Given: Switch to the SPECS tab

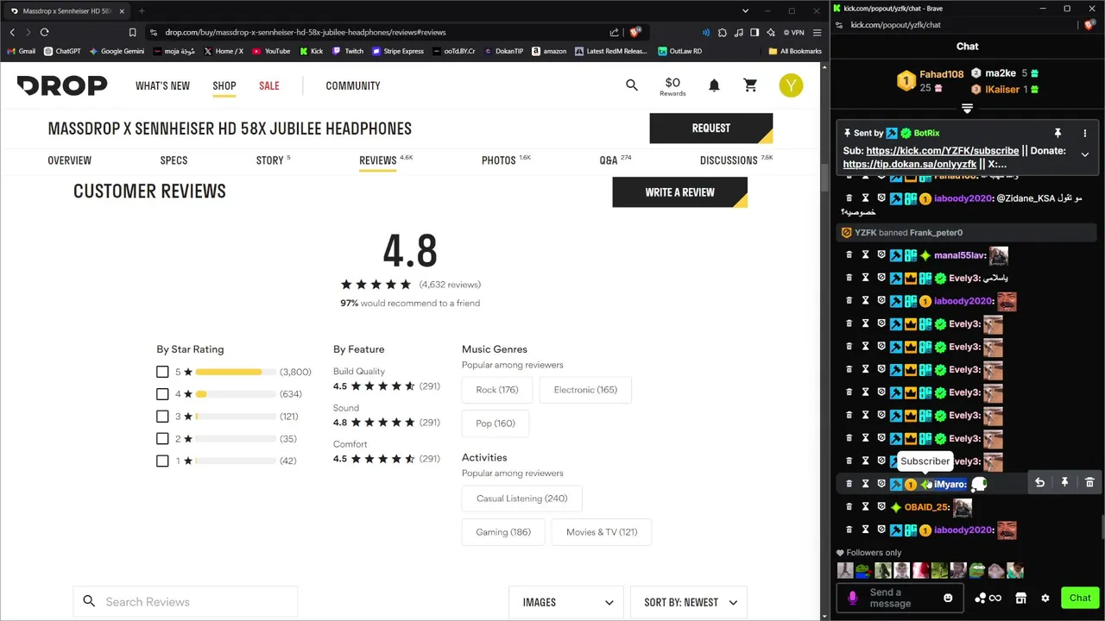Looking at the screenshot, I should click(174, 160).
